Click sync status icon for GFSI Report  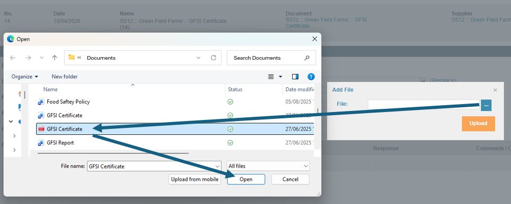point(231,143)
